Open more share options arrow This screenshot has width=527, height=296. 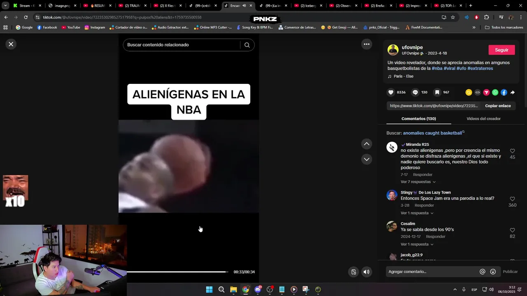513,92
